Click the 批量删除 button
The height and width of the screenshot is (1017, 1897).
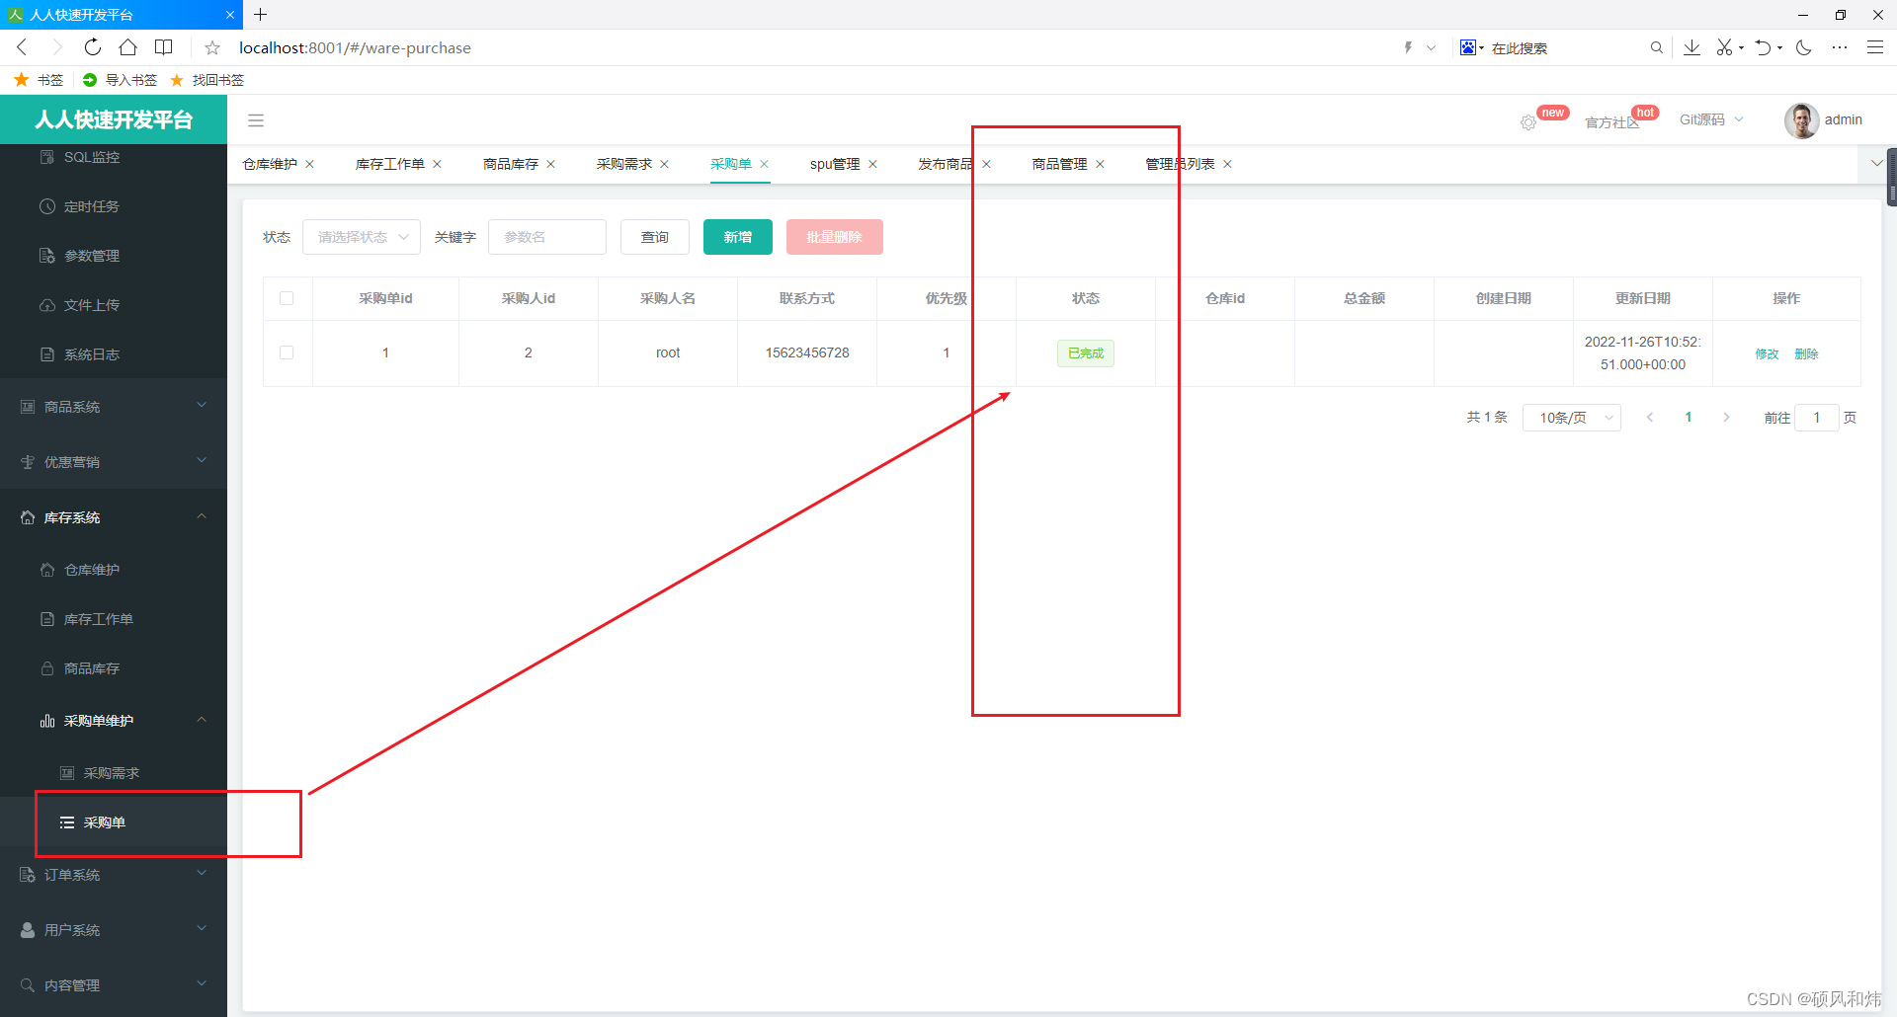(x=835, y=237)
